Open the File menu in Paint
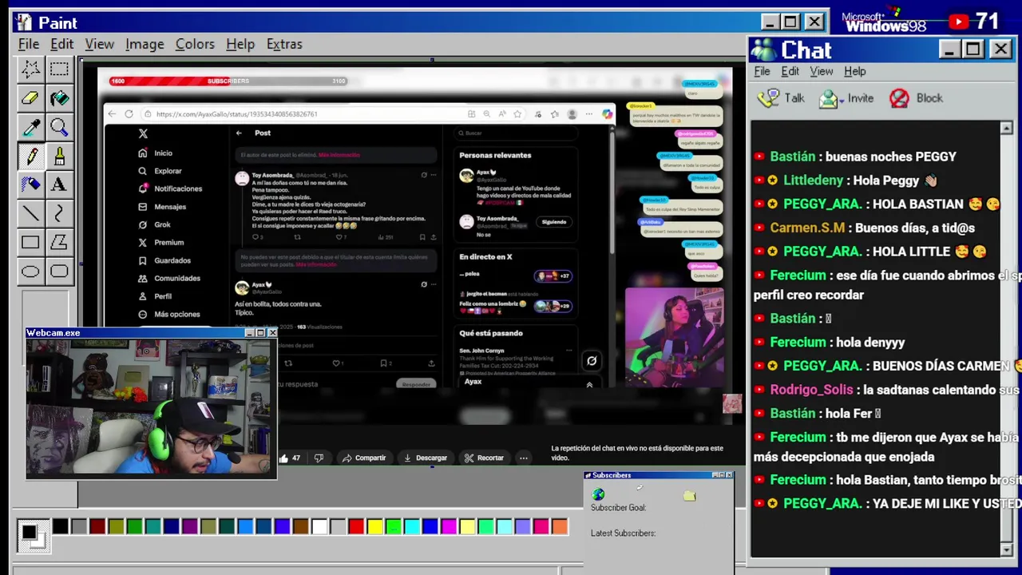This screenshot has height=575, width=1022. (x=29, y=44)
